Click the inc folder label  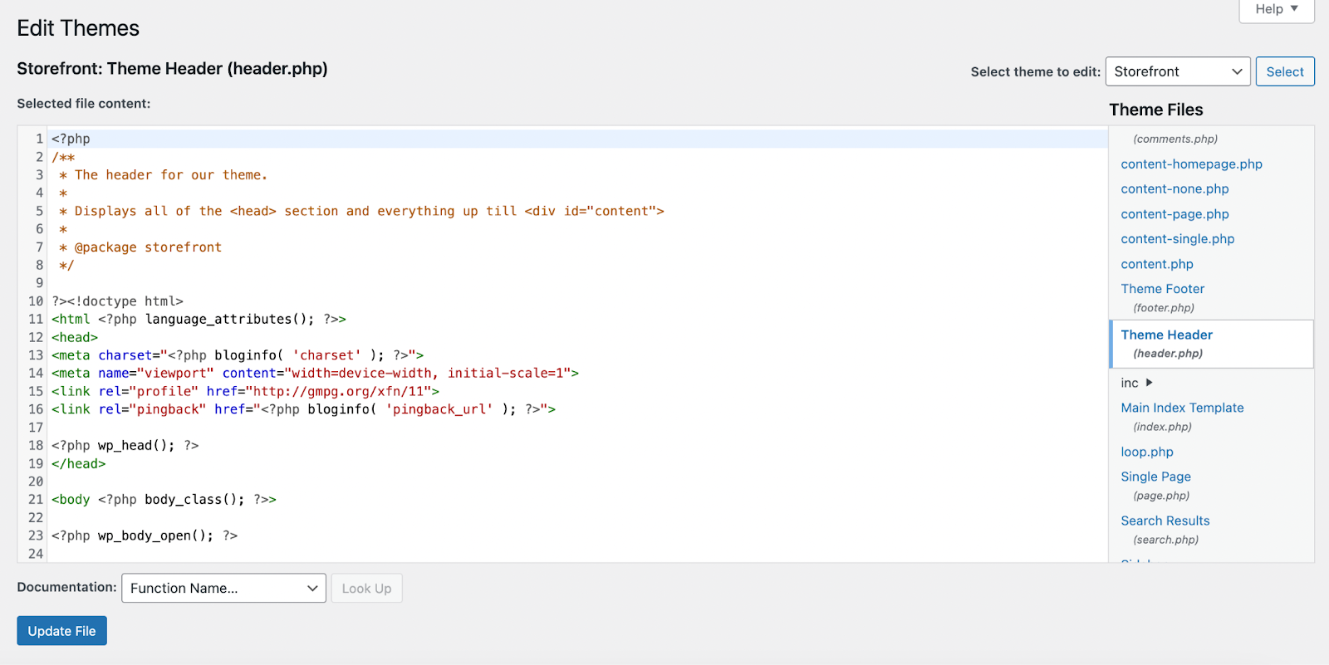click(1130, 383)
